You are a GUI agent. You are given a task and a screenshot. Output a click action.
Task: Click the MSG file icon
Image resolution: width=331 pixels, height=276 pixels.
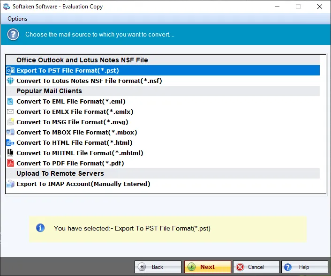click(x=10, y=122)
